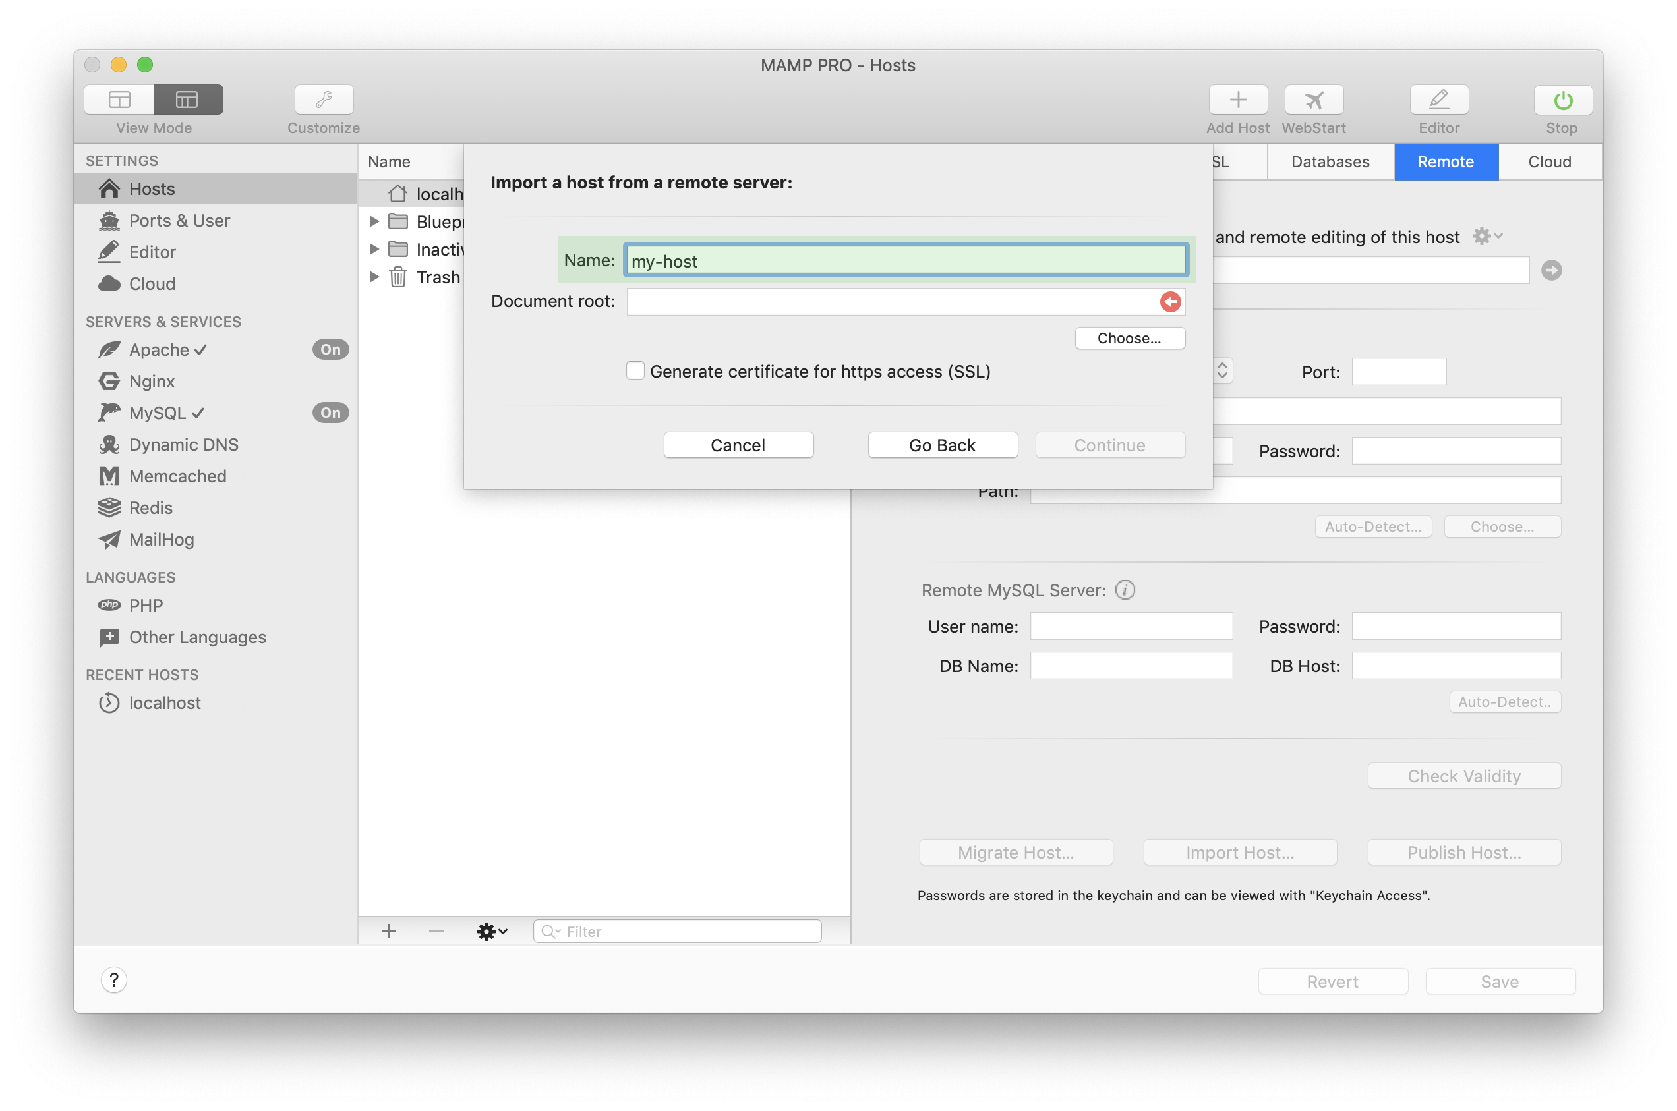Viewport: 1677px width, 1111px height.
Task: Switch to the Cloud tab
Action: point(1549,161)
